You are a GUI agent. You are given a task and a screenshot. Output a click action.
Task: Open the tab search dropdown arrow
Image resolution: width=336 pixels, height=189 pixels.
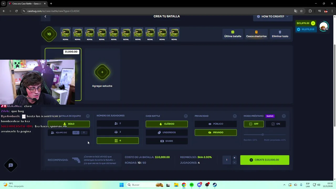tap(3, 4)
